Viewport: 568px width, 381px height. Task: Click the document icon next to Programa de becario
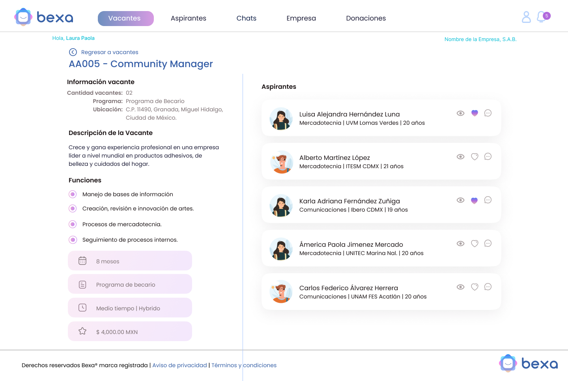tap(82, 284)
